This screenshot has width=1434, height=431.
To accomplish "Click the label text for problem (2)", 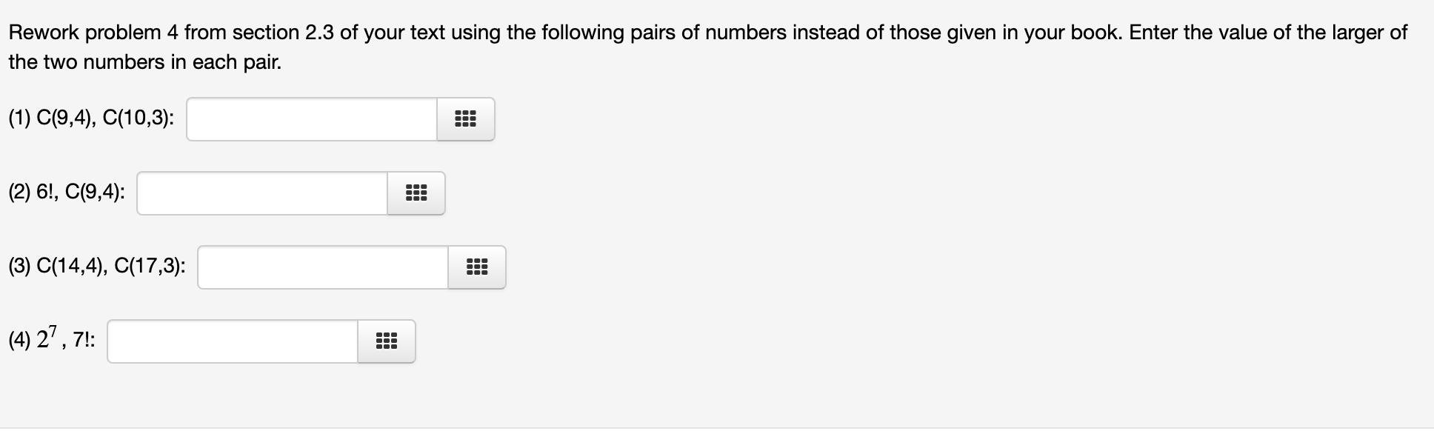I will (x=67, y=192).
